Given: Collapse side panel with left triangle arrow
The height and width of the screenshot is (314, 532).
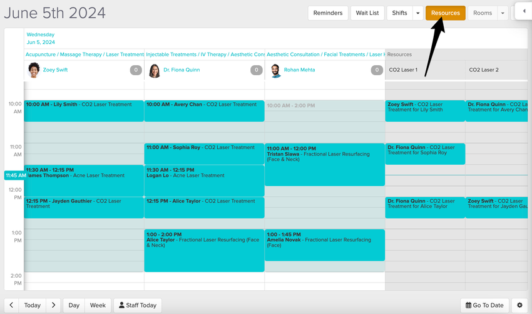Looking at the screenshot, I should click(524, 11).
